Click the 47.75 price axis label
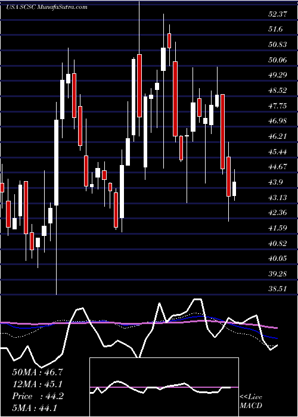 (278, 106)
